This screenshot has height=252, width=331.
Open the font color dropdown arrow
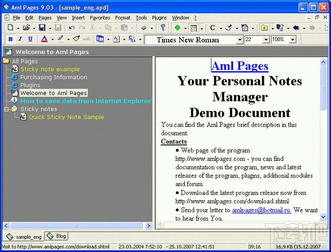point(52,39)
